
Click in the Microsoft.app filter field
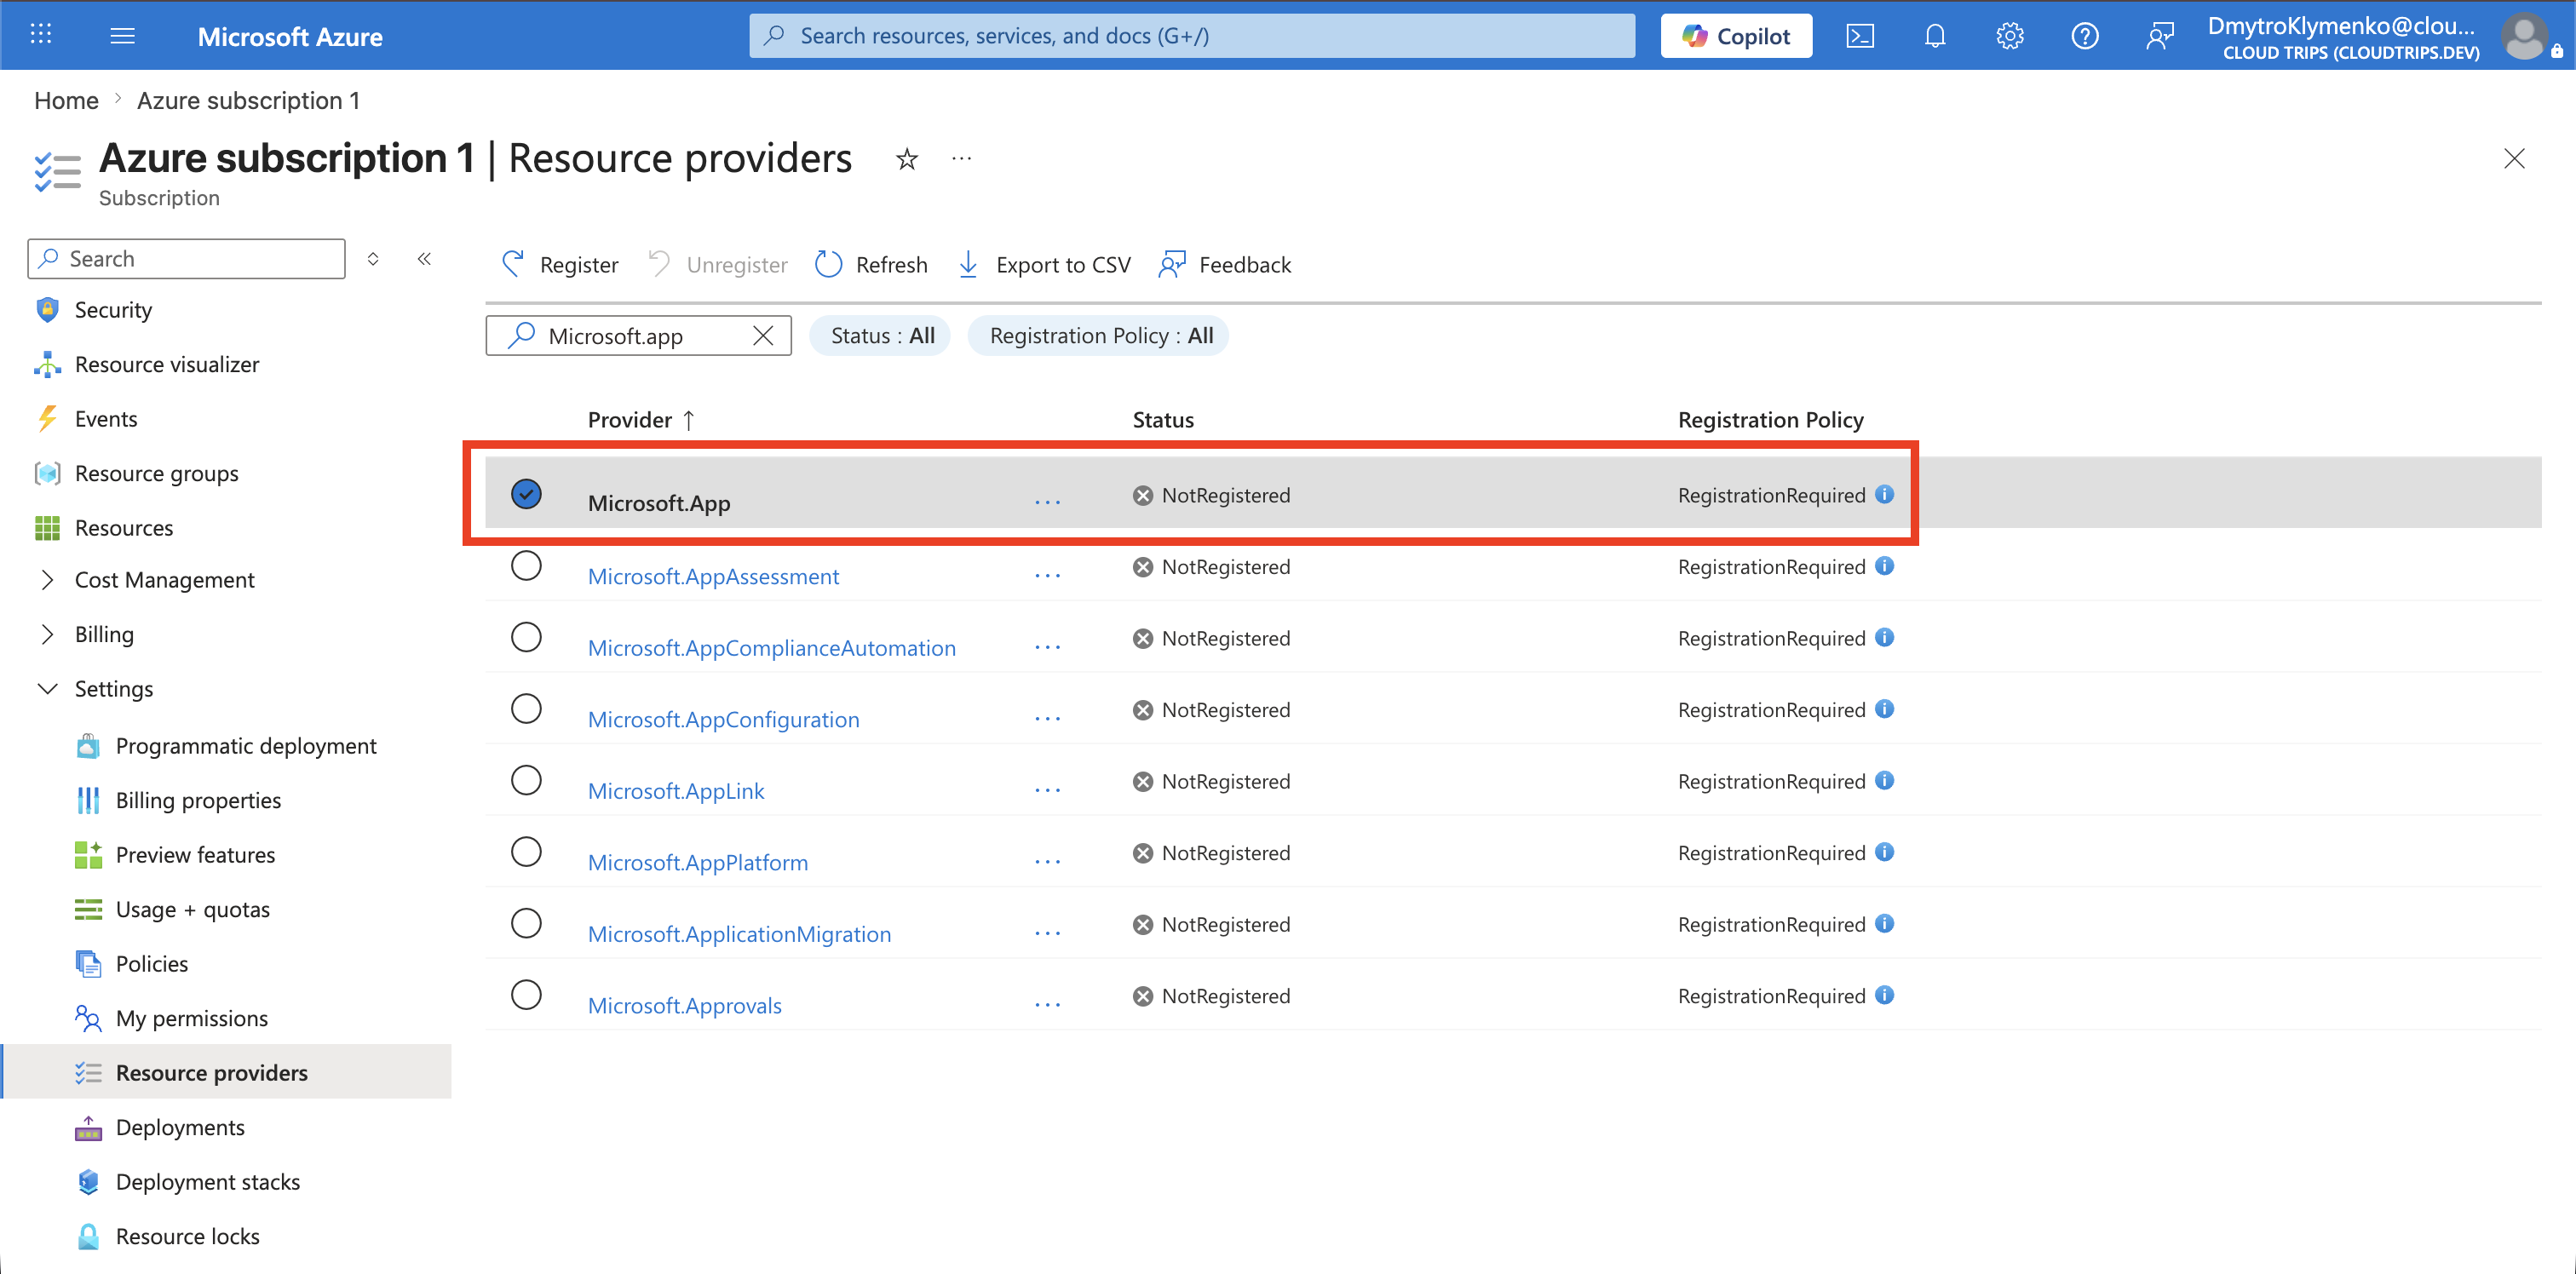pos(638,336)
